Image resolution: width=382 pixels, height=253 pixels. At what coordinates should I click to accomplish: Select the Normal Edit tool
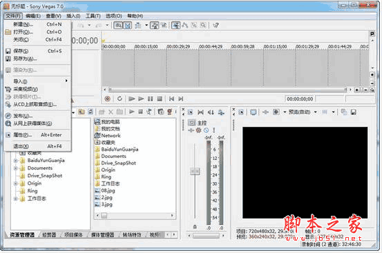[175, 25]
